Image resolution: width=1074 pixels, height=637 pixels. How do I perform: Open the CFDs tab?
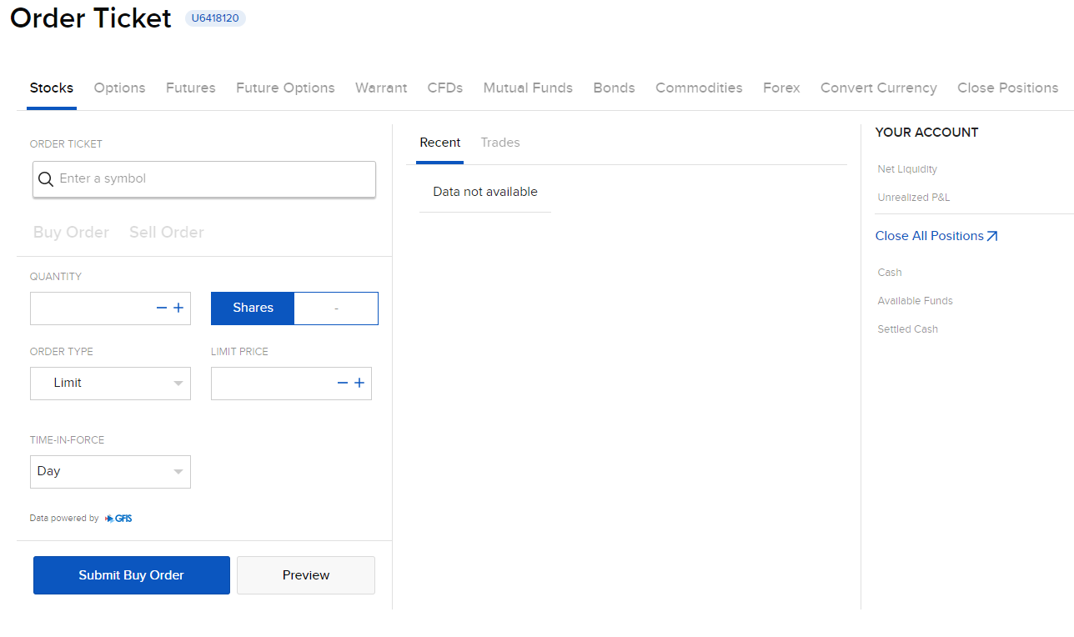(x=445, y=88)
